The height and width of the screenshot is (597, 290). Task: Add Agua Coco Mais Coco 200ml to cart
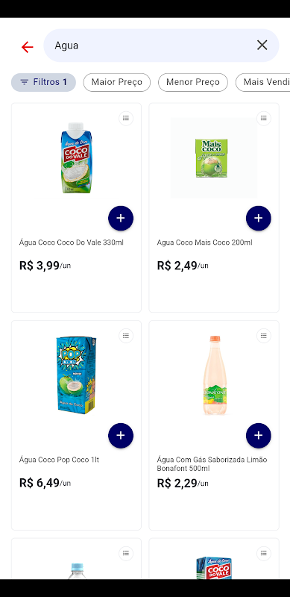coord(259,218)
